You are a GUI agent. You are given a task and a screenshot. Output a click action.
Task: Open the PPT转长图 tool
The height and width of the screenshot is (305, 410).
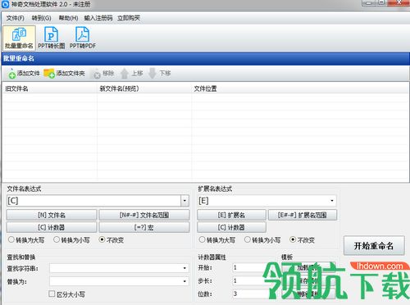click(x=51, y=38)
